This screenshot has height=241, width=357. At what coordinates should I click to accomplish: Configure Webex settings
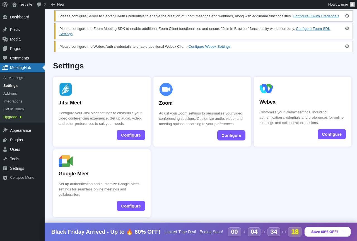[x=332, y=134]
